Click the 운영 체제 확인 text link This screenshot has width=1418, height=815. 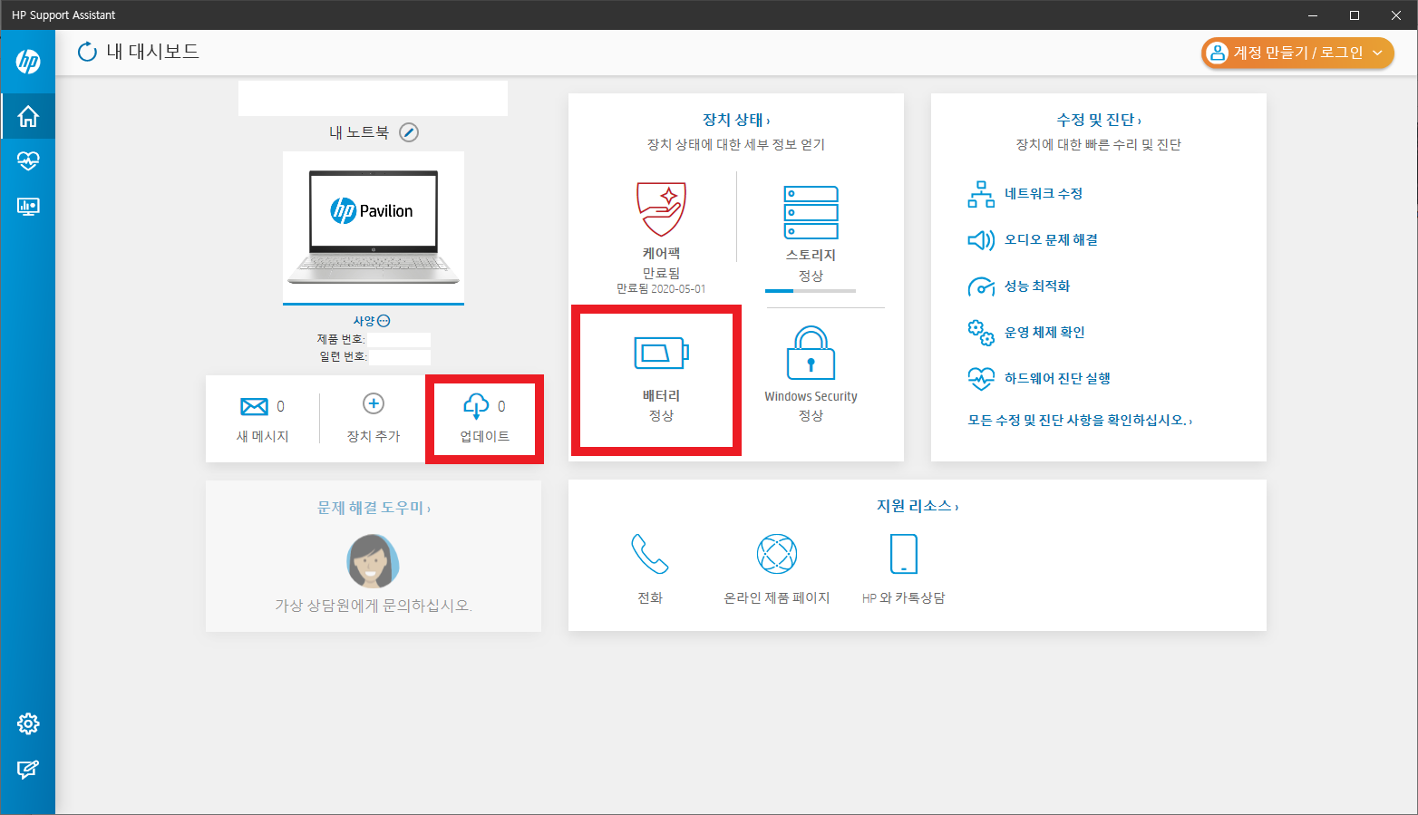coord(1044,333)
